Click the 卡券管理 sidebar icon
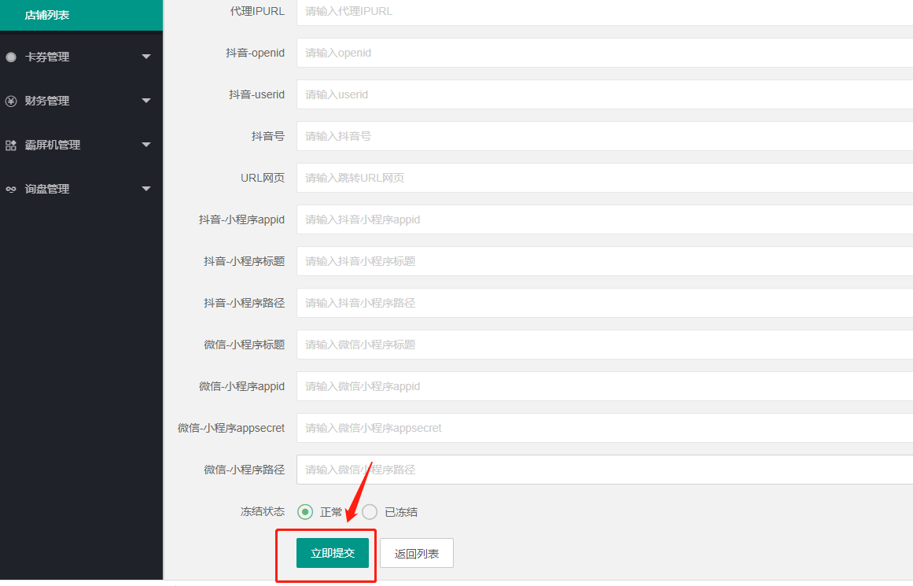The height and width of the screenshot is (586, 913). coord(11,57)
